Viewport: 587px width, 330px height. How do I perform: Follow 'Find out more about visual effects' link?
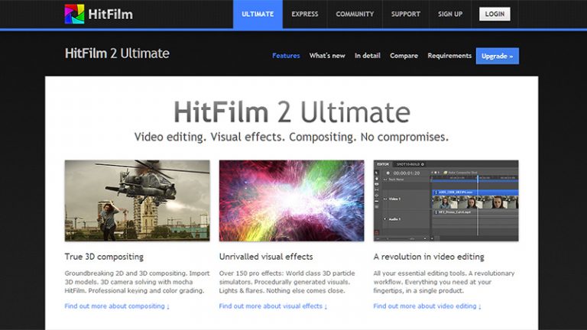click(273, 306)
